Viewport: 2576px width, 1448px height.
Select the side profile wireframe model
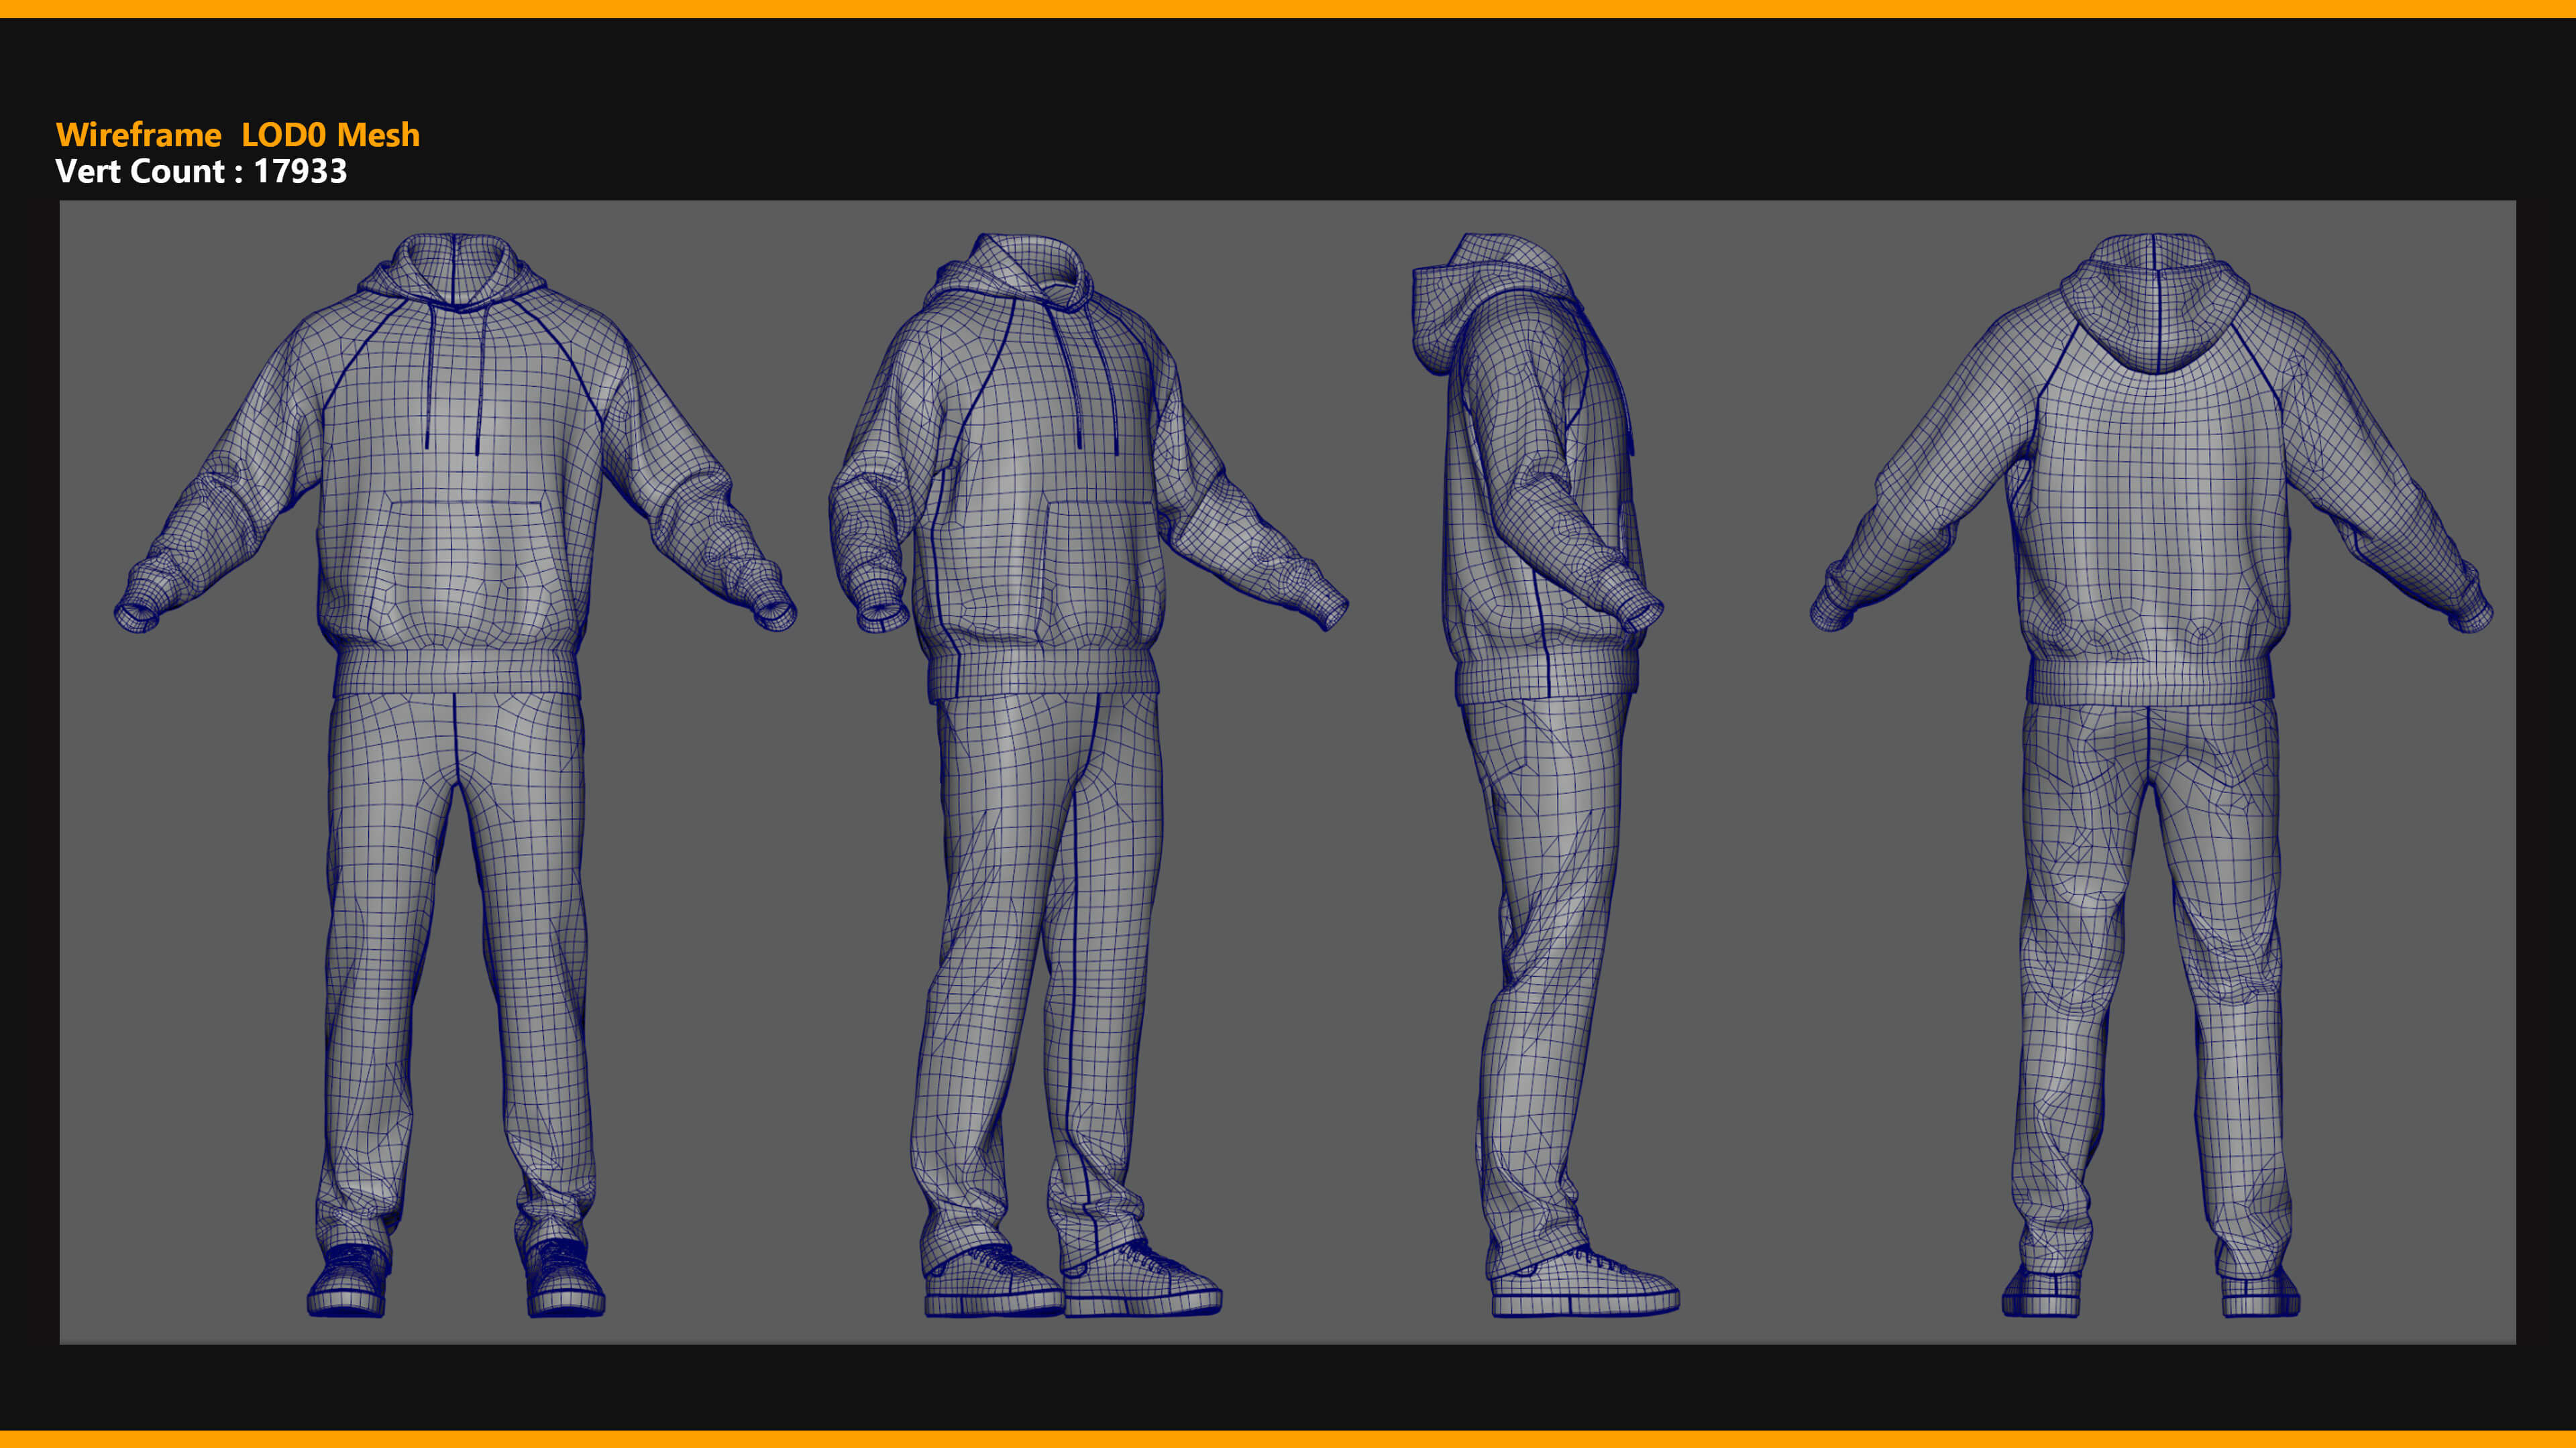tap(1545, 776)
